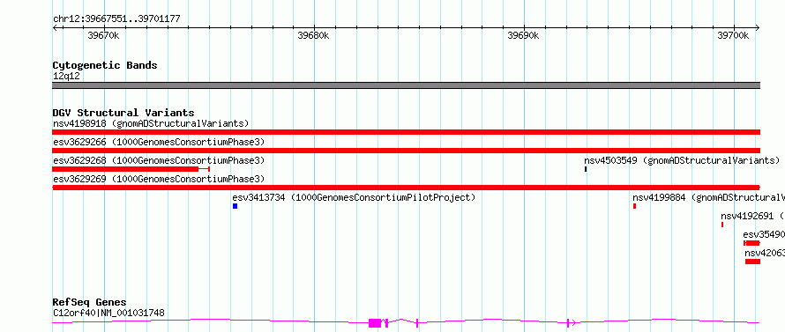The width and height of the screenshot is (785, 332).
Task: Select the tiny nsv4192691 variant marker
Action: [722, 225]
